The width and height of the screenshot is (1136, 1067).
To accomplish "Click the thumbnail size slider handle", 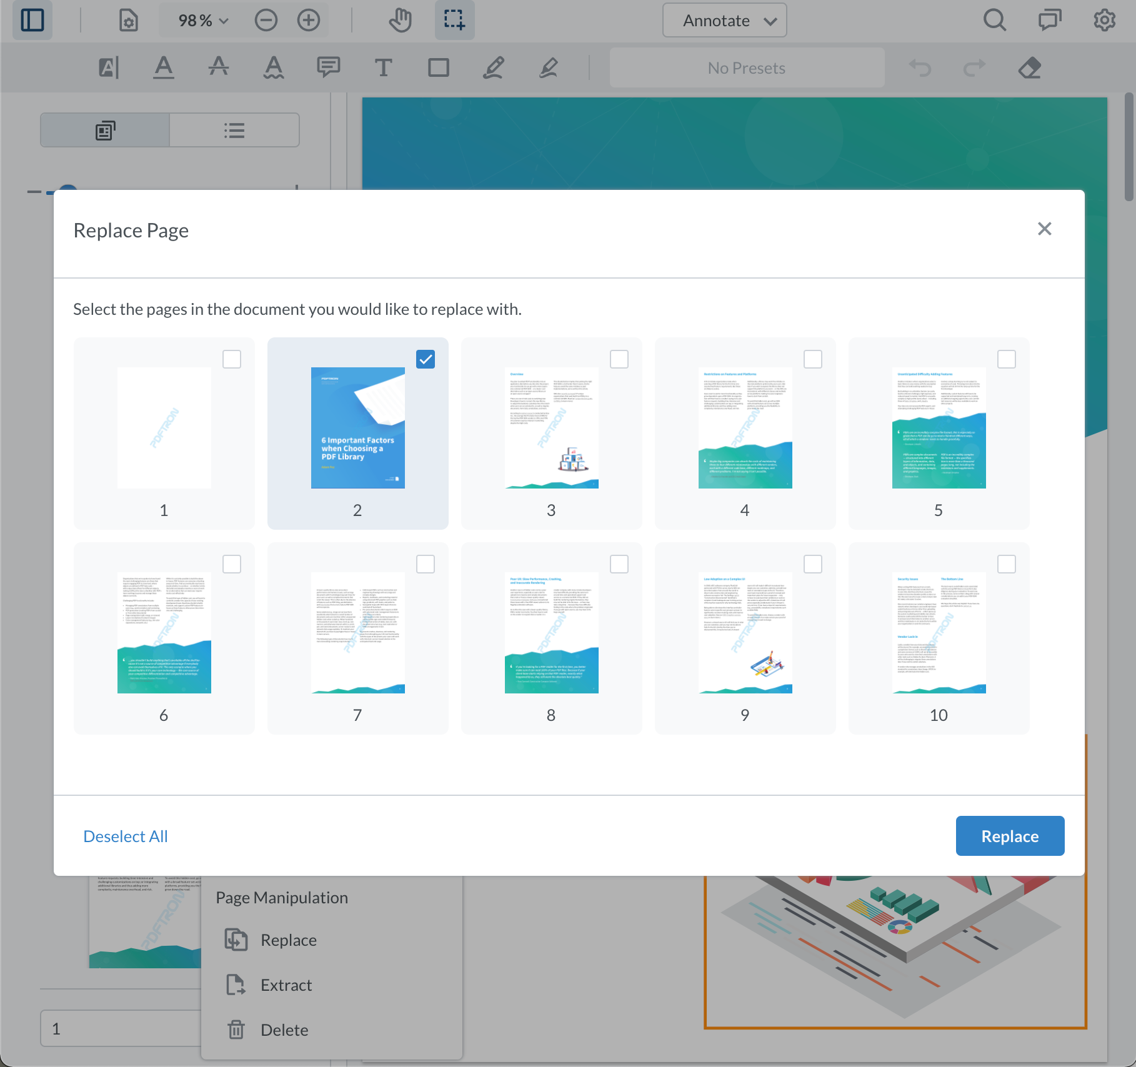I will click(x=67, y=188).
